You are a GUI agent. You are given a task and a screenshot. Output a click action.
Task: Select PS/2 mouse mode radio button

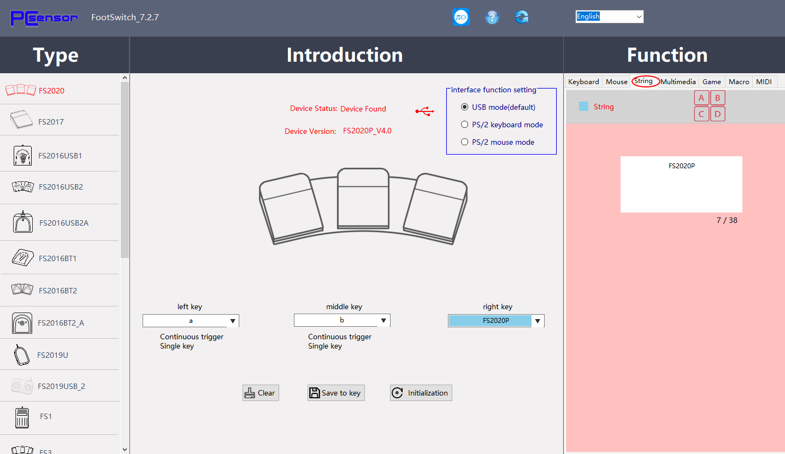pyautogui.click(x=465, y=142)
